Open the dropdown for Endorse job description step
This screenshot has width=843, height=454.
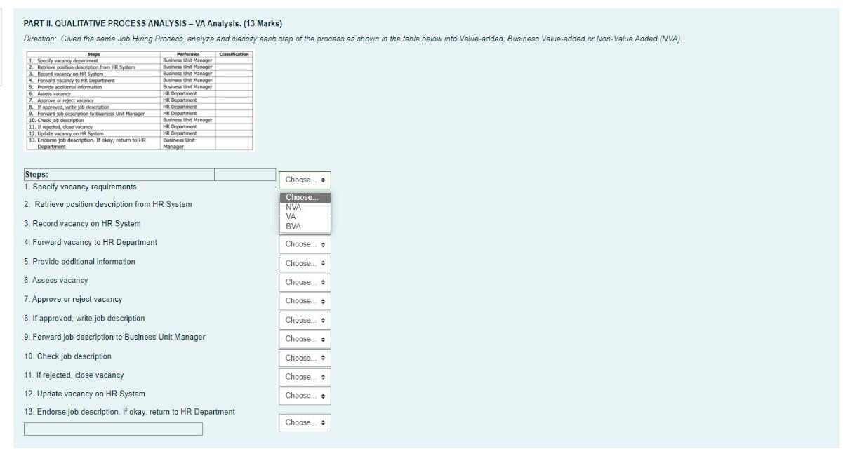coord(305,423)
